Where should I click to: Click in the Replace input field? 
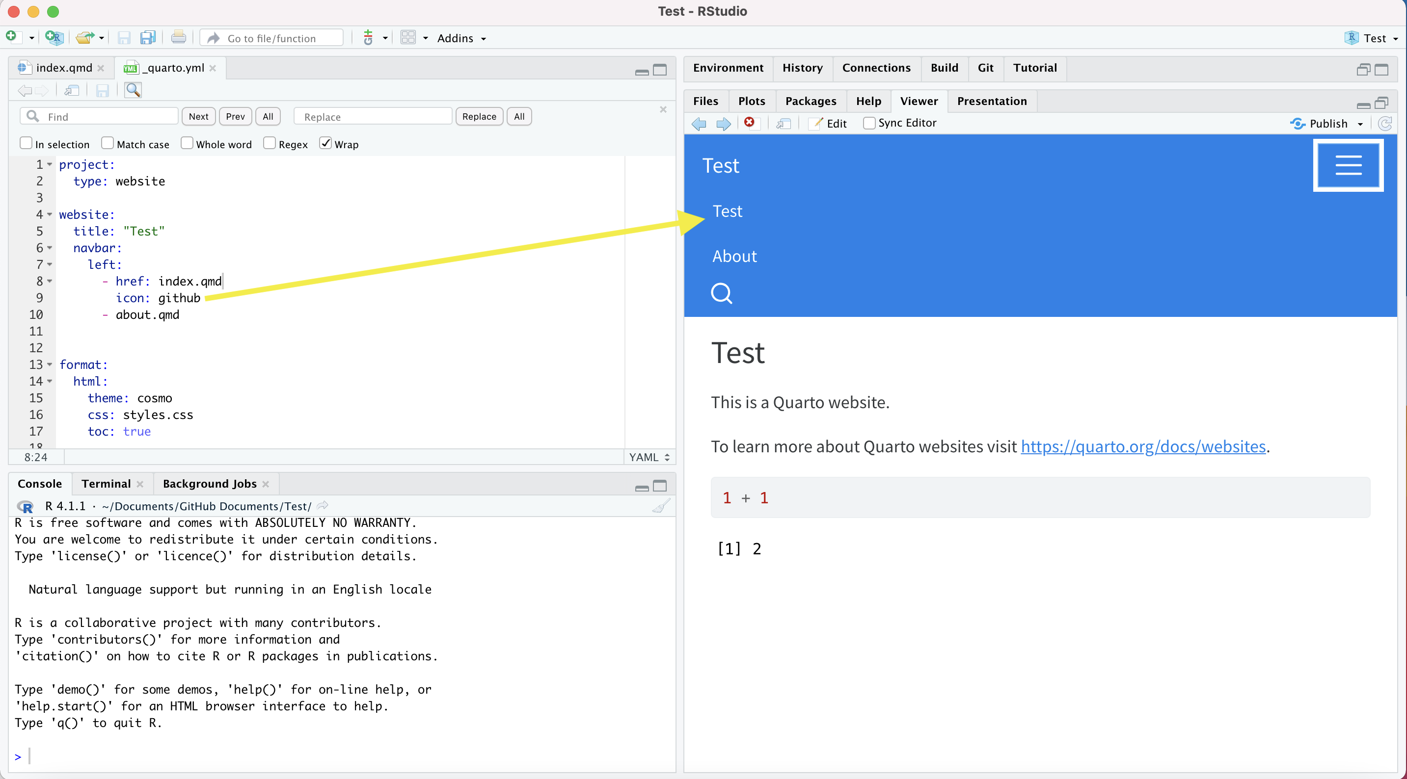373,116
